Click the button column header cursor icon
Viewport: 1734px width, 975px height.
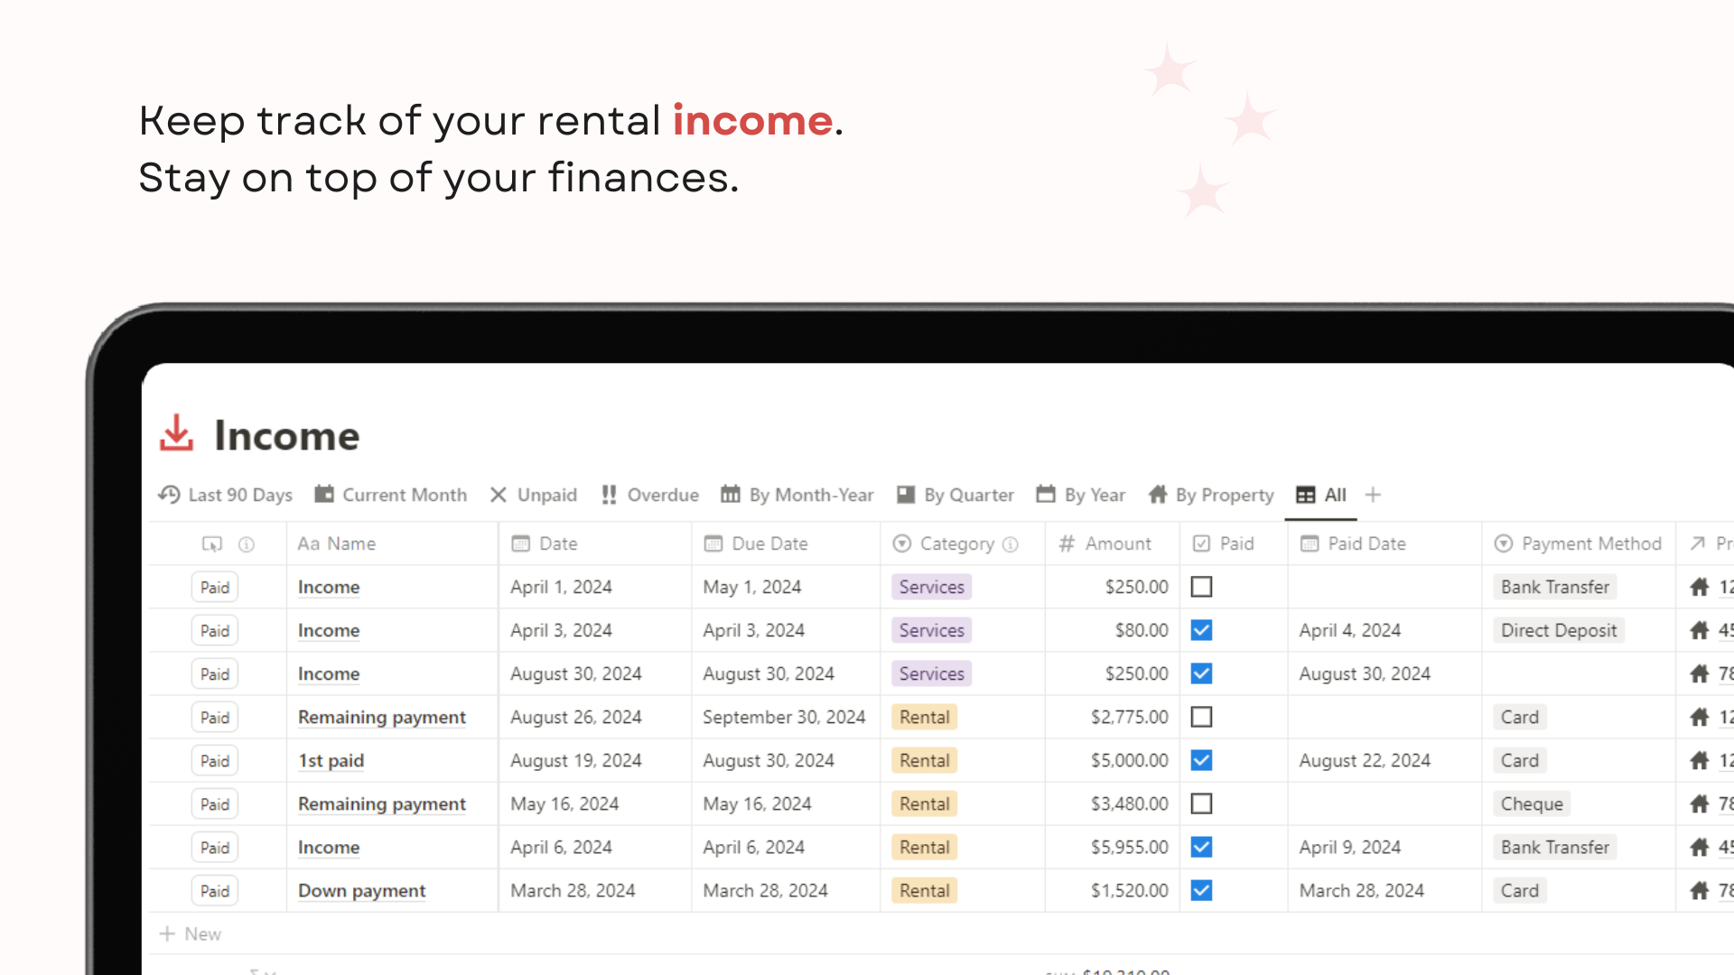point(212,543)
